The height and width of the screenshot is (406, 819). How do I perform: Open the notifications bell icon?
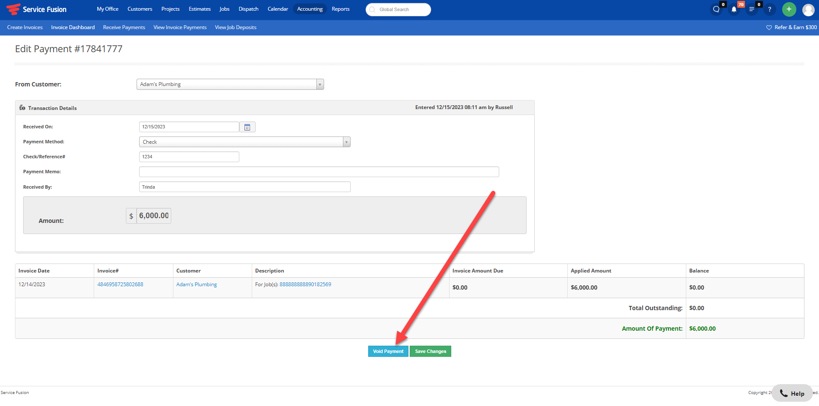[x=734, y=9]
